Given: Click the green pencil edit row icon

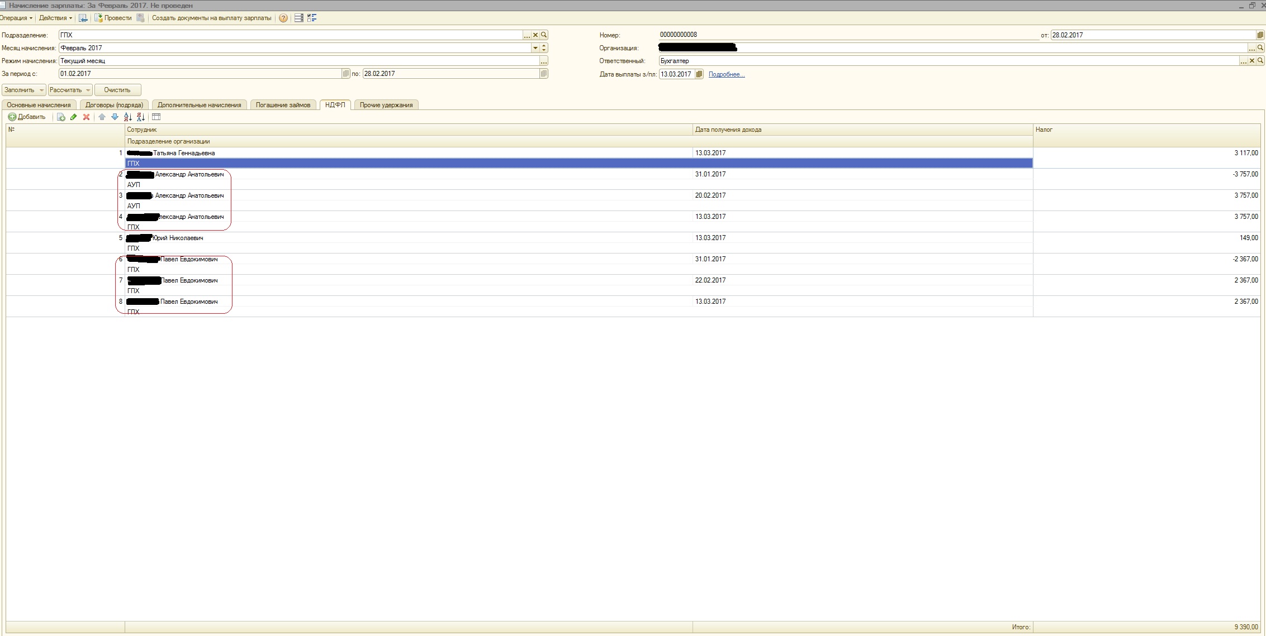Looking at the screenshot, I should click(73, 117).
